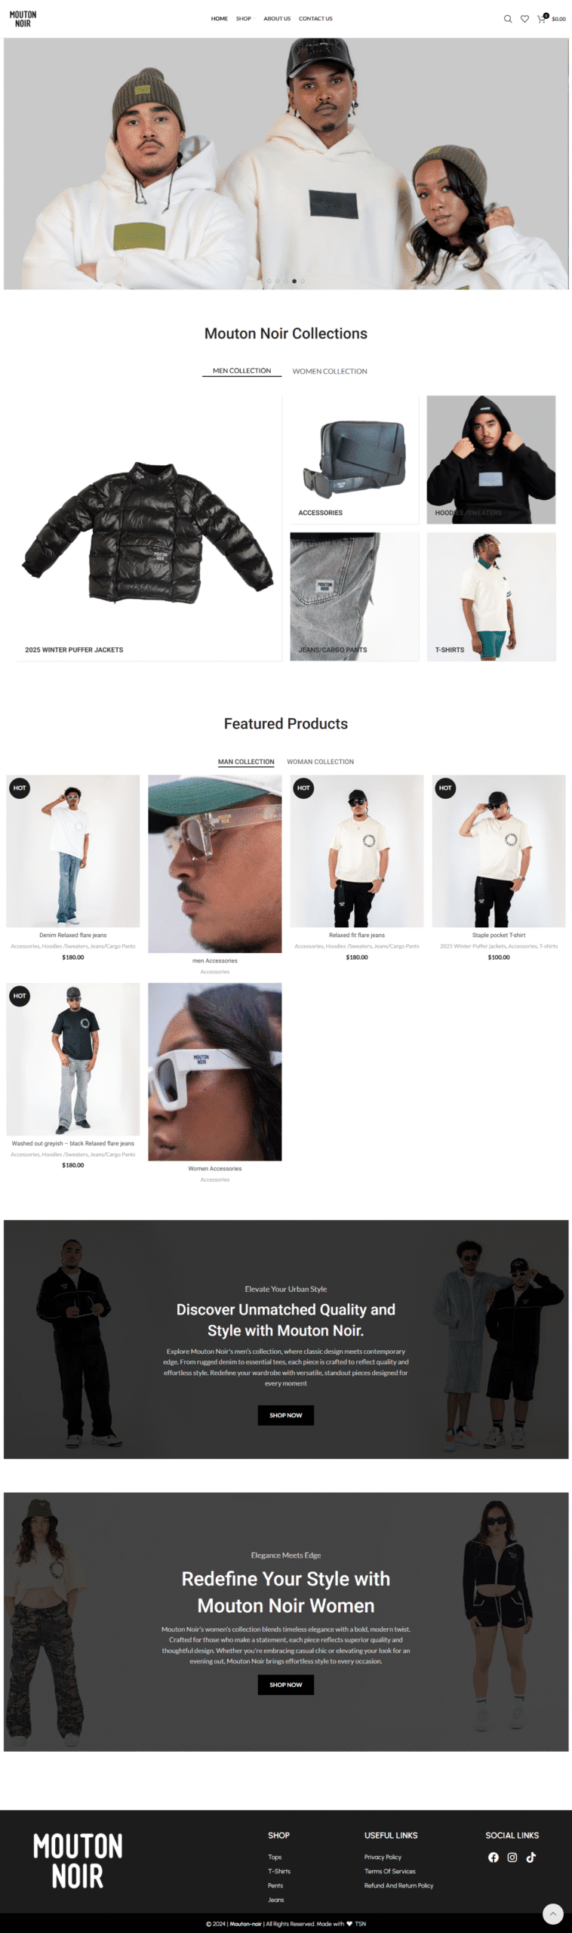Go home via Mouton Noir header logo
The width and height of the screenshot is (572, 1933).
point(23,19)
